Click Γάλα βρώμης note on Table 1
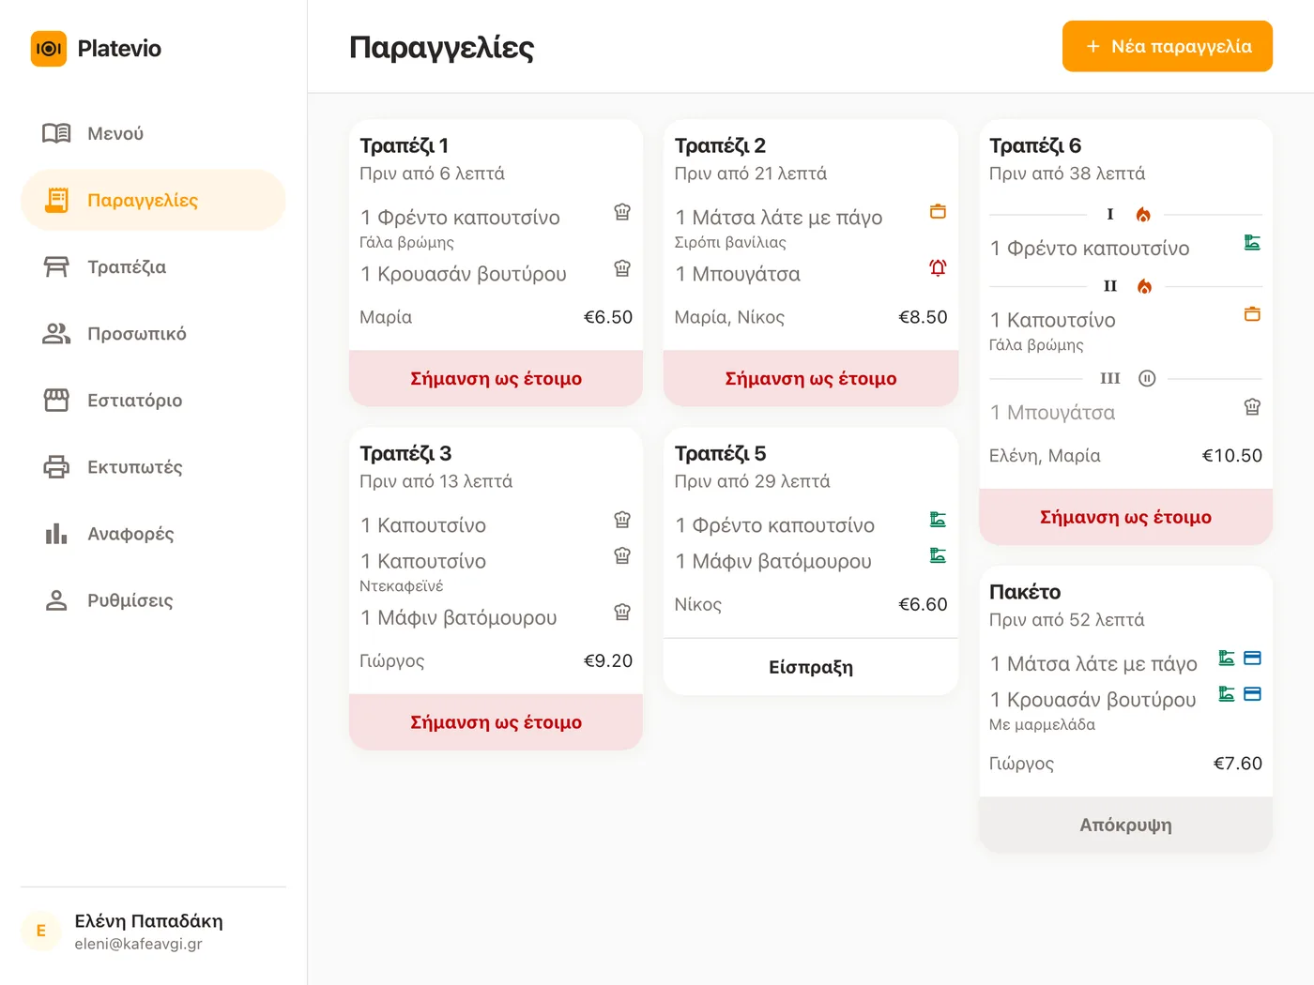Screen dimensions: 1314x985 pyautogui.click(x=406, y=242)
